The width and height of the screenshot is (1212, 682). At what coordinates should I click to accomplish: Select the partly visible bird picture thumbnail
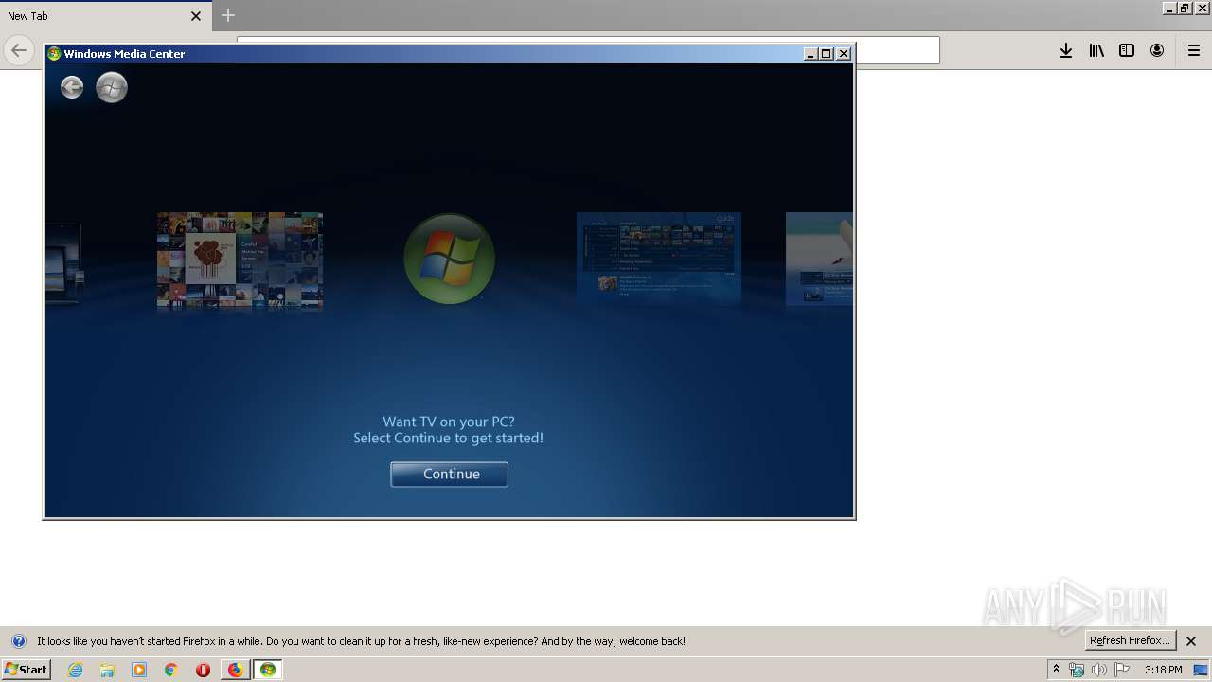(x=819, y=259)
